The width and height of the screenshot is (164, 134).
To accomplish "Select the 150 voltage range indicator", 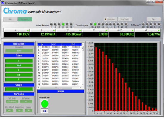I will [x=63, y=24].
